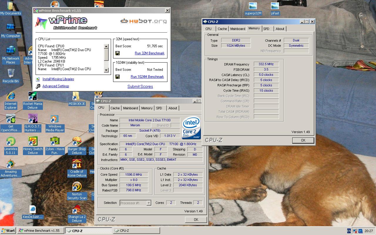Launch Shangri La 2 Deluxe icon
The width and height of the screenshot is (376, 235).
(x=77, y=214)
